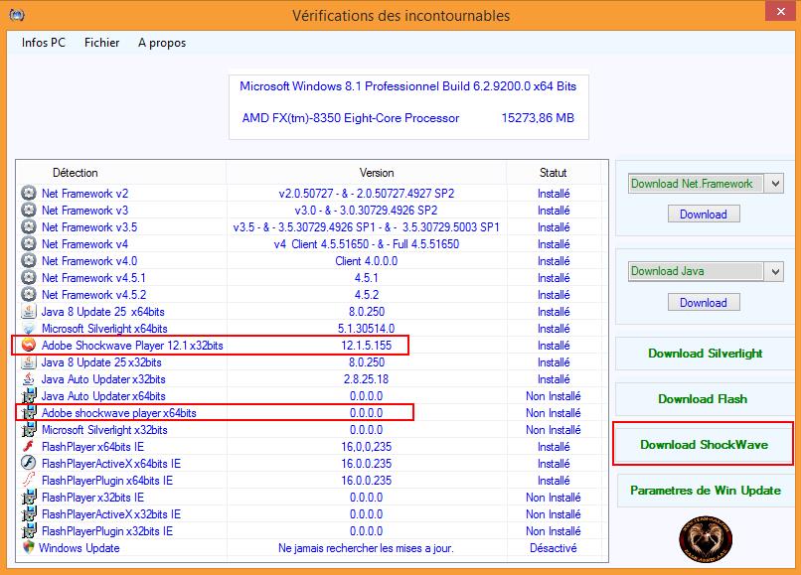The image size is (801, 575).
Task: Click Installé status for Net Framework v2
Action: (x=554, y=194)
